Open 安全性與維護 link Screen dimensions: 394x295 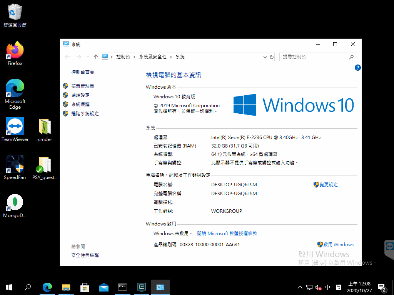pos(85,255)
